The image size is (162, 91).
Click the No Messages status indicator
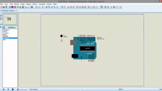pyautogui.click(x=22, y=89)
